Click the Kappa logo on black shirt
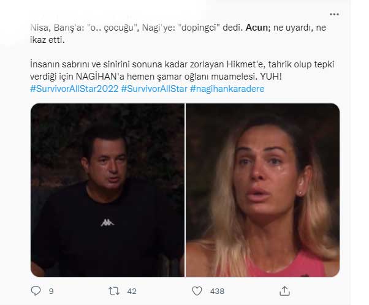369x305 pixels. [x=107, y=222]
